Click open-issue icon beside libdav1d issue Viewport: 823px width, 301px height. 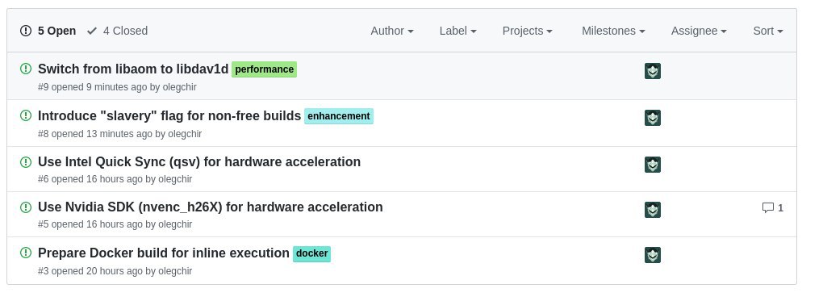pyautogui.click(x=26, y=69)
